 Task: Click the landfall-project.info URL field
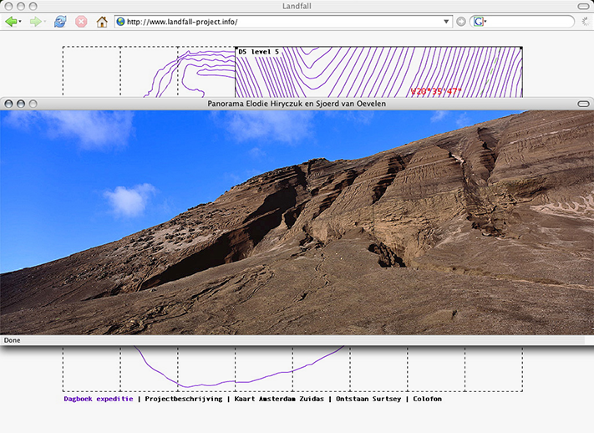point(276,22)
